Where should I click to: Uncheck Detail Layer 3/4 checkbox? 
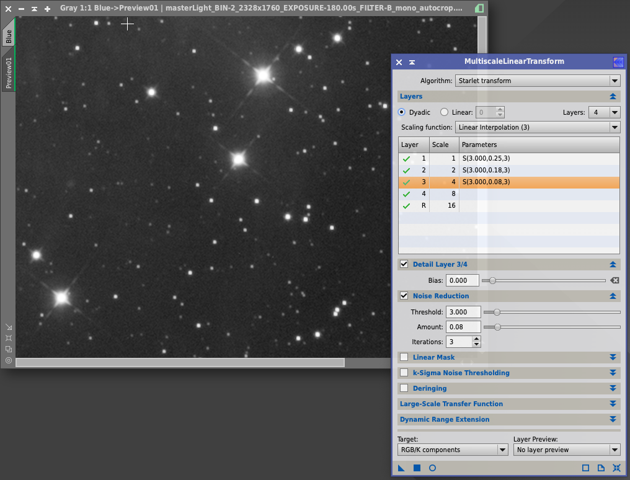click(x=404, y=264)
